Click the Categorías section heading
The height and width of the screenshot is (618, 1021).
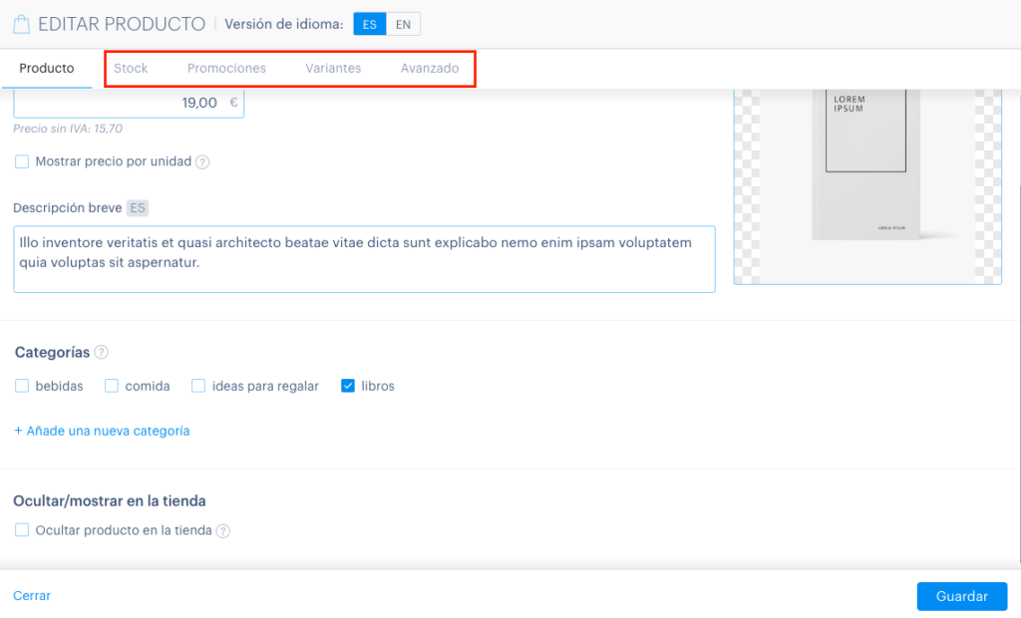click(52, 352)
